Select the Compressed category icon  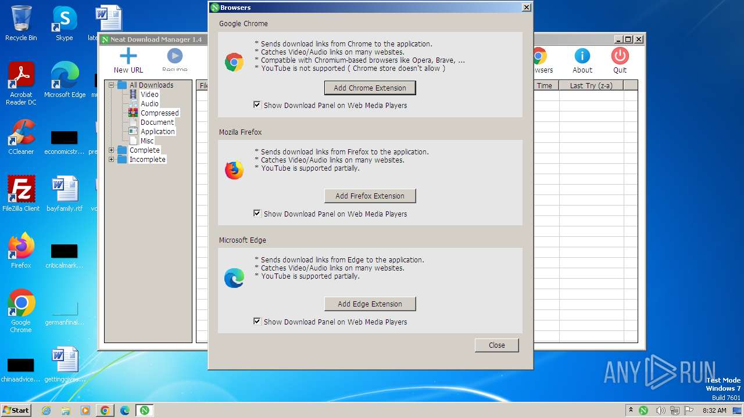(x=133, y=113)
